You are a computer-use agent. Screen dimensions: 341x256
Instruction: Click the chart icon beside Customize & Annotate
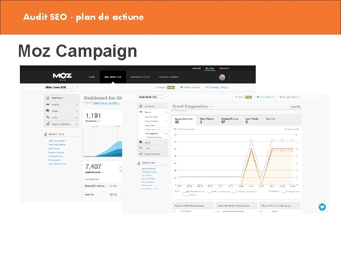pyautogui.click(x=175, y=129)
